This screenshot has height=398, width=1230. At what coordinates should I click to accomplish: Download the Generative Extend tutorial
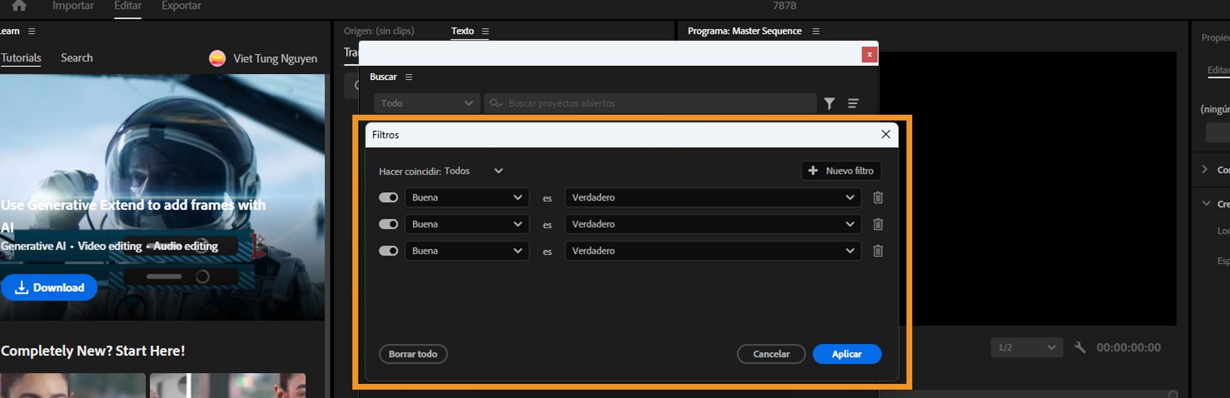point(49,287)
